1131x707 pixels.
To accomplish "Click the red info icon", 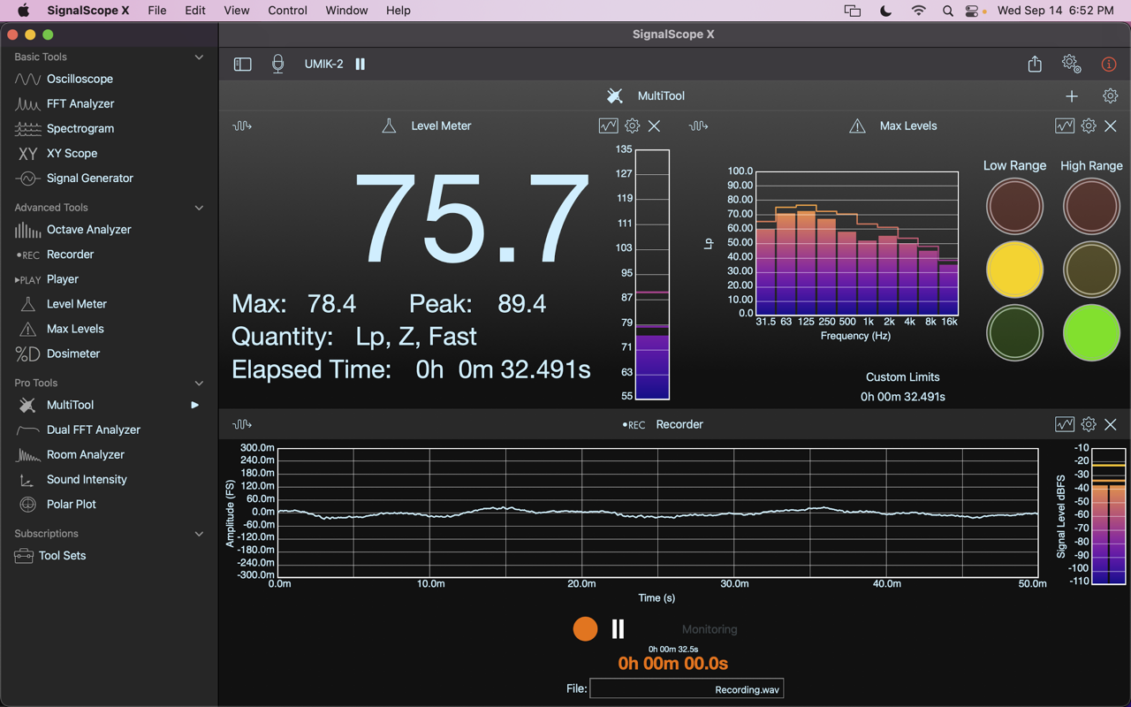I will point(1109,64).
